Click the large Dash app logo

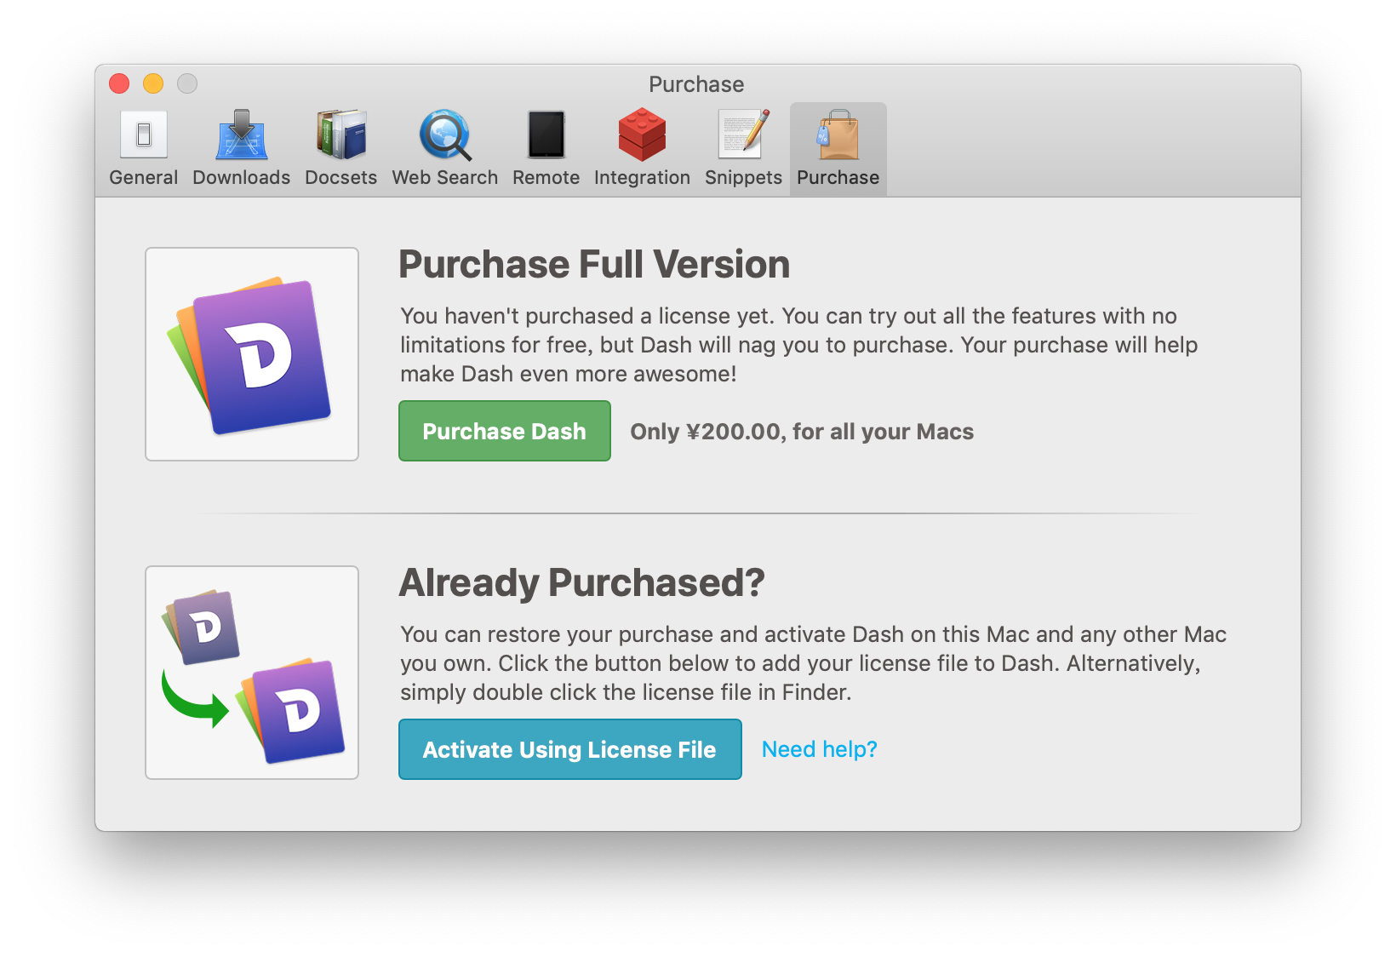click(252, 354)
